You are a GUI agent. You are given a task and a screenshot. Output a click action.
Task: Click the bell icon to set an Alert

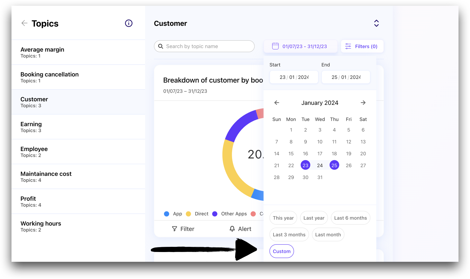(x=232, y=229)
